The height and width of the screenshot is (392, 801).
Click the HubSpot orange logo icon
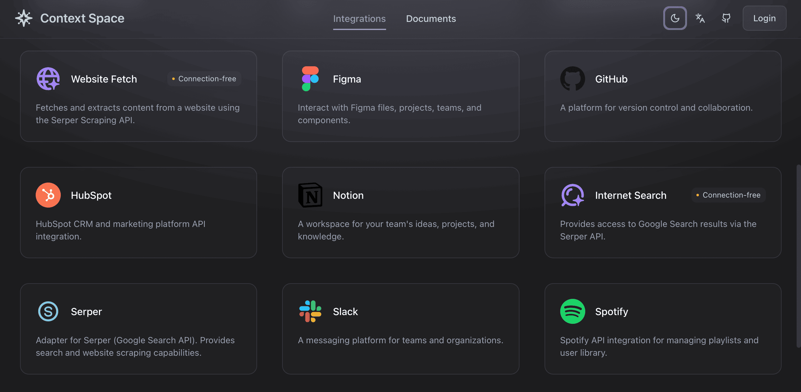48,195
